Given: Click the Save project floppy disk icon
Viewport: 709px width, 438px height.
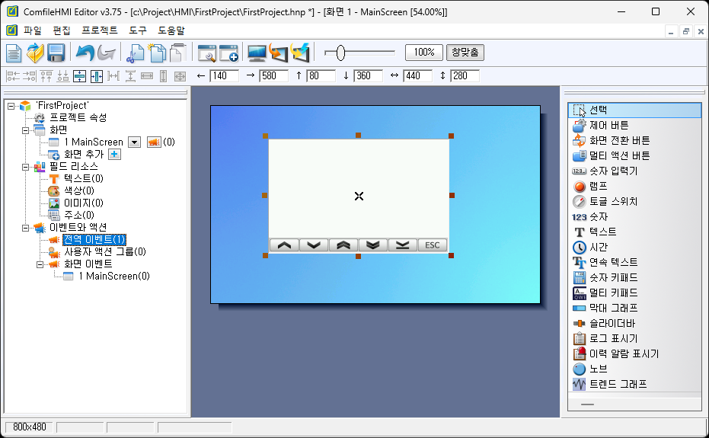Looking at the screenshot, I should tap(56, 53).
